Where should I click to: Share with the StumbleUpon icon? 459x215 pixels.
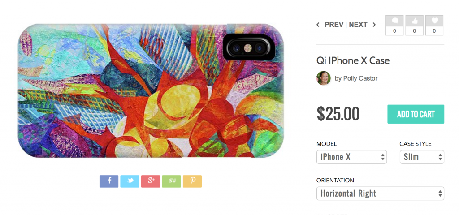pos(171,181)
